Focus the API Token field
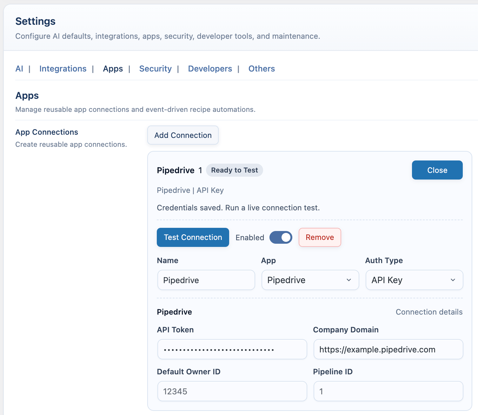The height and width of the screenshot is (415, 478). coord(232,349)
